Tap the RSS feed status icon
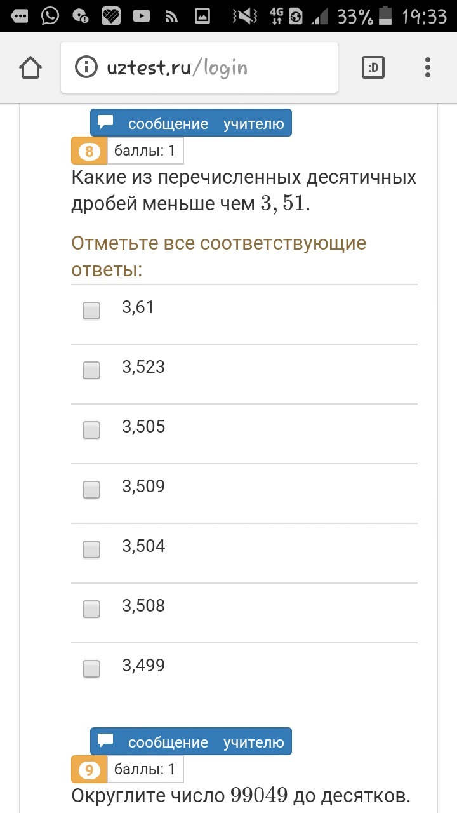This screenshot has height=813, width=457. point(172,15)
